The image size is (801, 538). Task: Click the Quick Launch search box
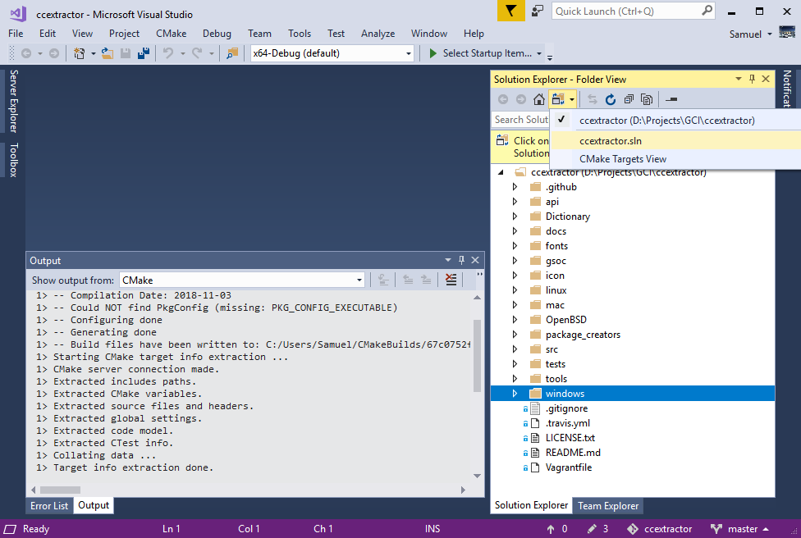pos(633,11)
